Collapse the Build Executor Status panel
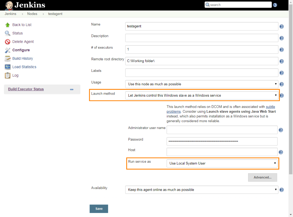 72,89
